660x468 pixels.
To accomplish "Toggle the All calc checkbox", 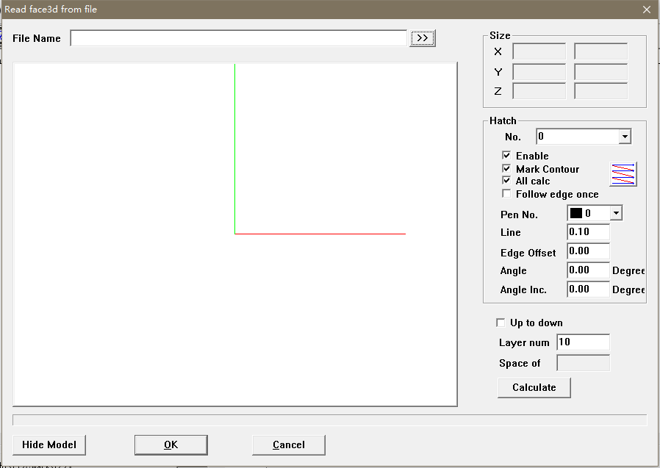I will pos(506,181).
